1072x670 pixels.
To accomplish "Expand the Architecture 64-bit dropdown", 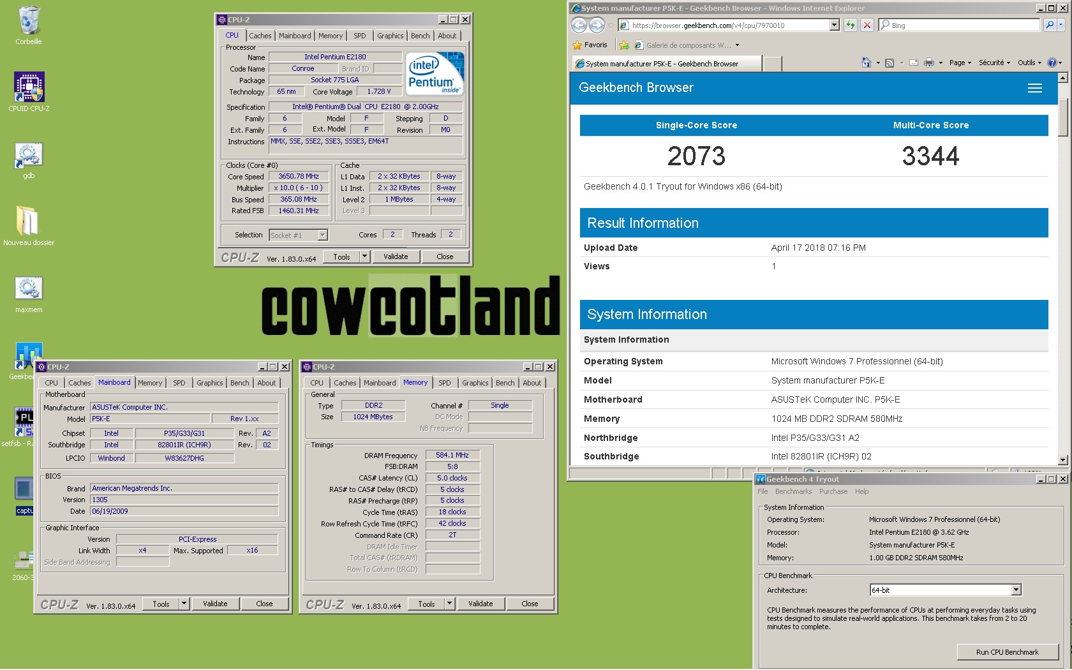I will point(1016,590).
